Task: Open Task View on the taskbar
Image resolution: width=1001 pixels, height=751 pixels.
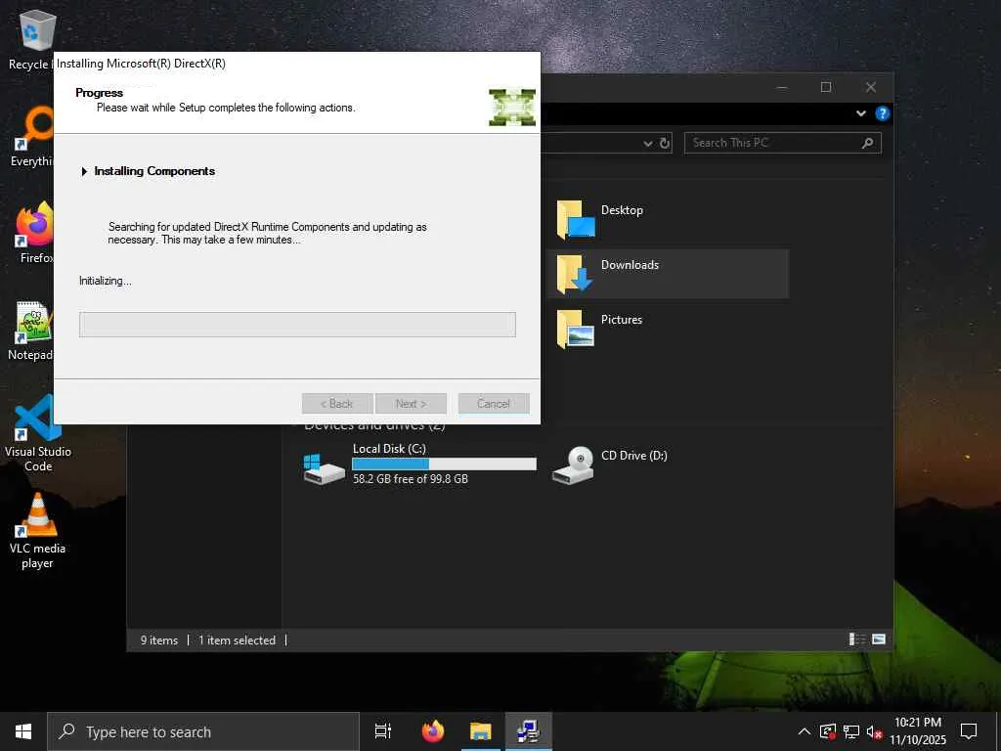Action: tap(383, 731)
